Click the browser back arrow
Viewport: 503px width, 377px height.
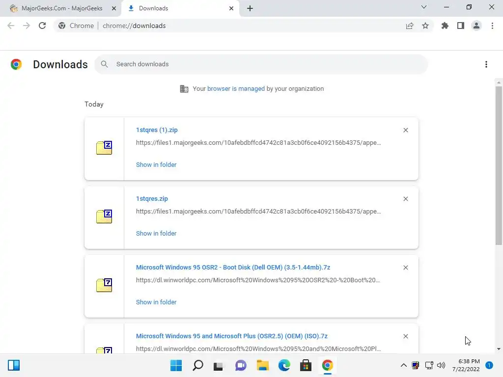11,26
